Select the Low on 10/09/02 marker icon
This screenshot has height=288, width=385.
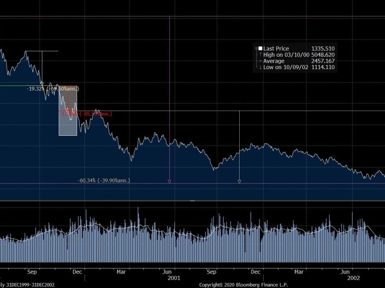pos(260,67)
